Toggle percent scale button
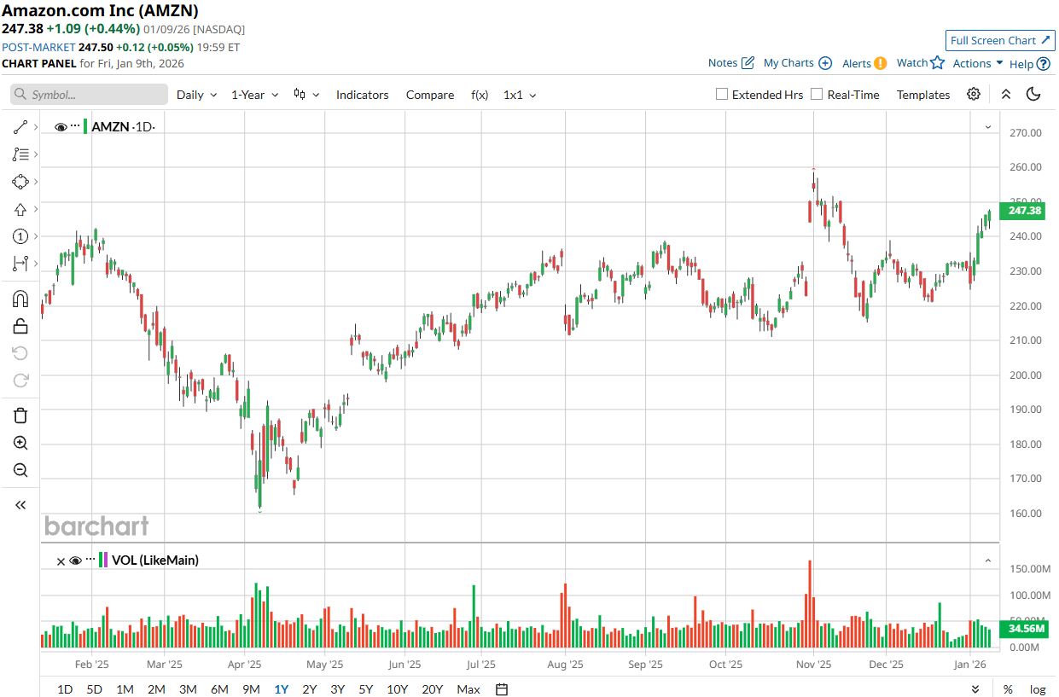Screen dimensions: 1059x697 pos(1008,689)
